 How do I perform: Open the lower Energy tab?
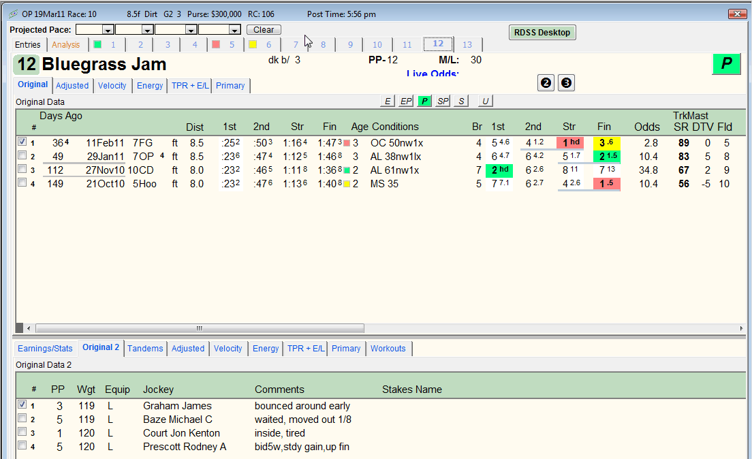[x=266, y=348]
